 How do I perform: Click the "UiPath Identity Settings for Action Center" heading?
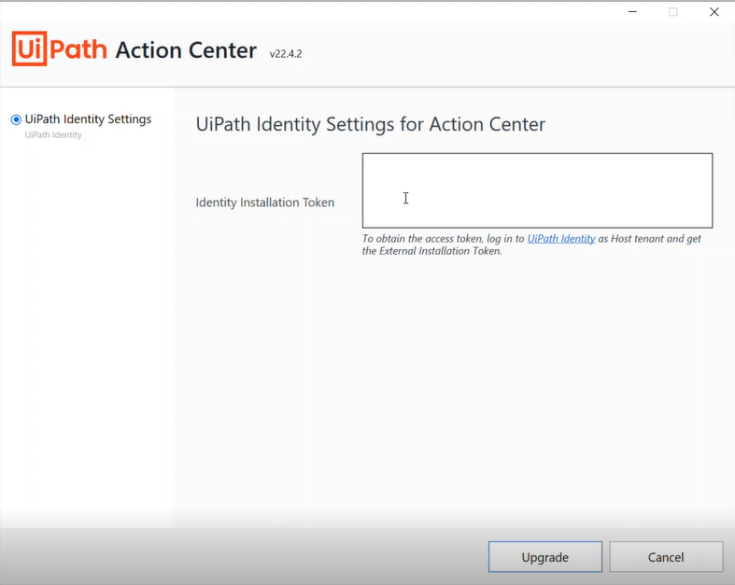370,125
